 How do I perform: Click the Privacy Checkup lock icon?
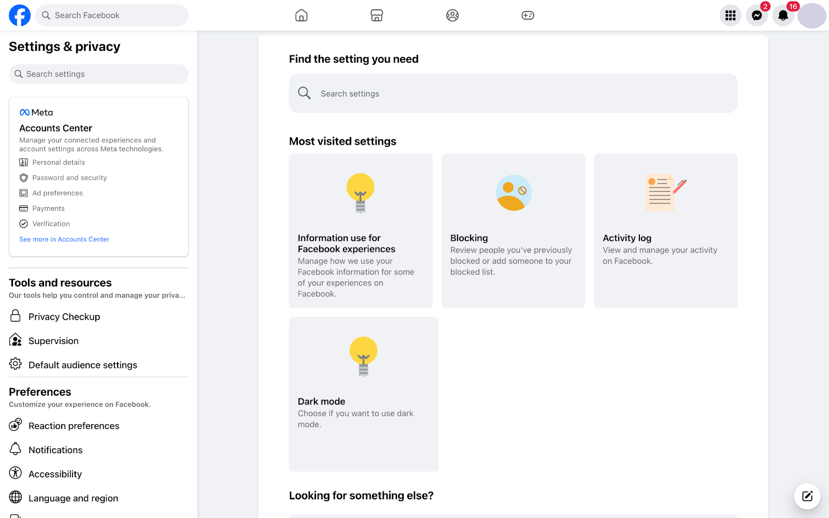(x=16, y=316)
